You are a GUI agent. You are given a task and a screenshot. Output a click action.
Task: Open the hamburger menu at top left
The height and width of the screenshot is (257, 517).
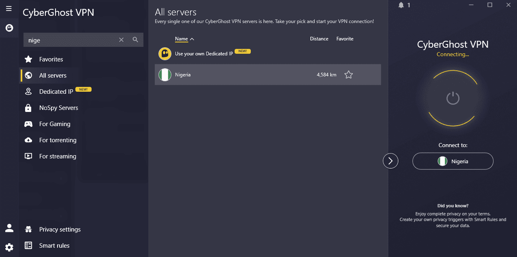(9, 8)
